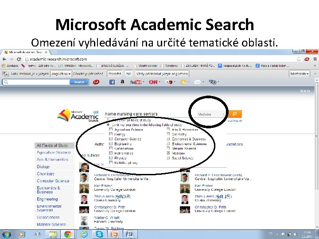Click the Microsoft Academic Search logo
319x239 pixels.
(x=78, y=115)
